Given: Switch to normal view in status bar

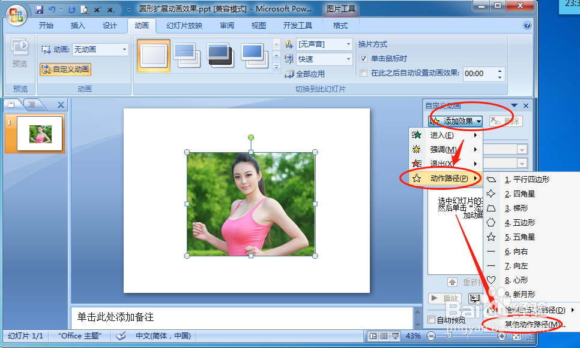Looking at the screenshot, I should click(373, 336).
